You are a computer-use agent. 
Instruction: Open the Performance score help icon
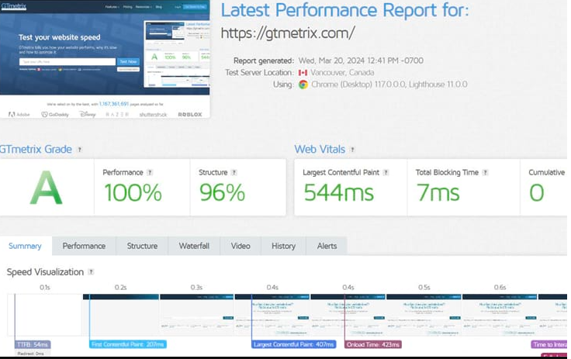(x=151, y=173)
